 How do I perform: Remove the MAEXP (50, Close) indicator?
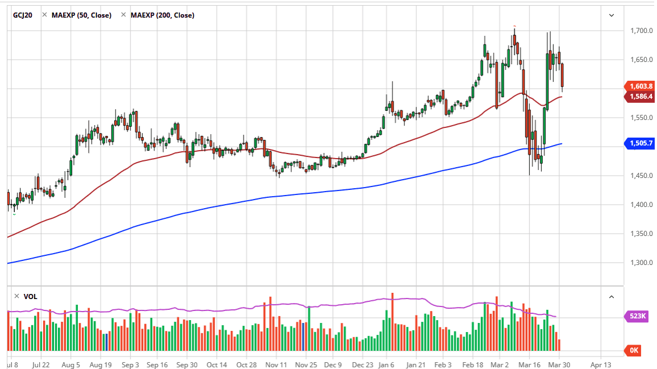(44, 15)
